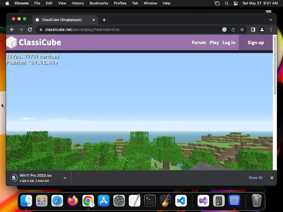This screenshot has width=283, height=212.
Task: Open System Settings from the Dock
Action: (119, 201)
